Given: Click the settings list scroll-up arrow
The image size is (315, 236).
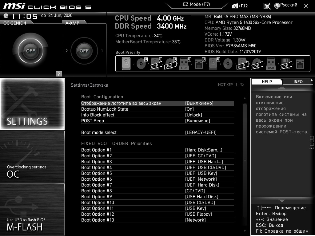Looking at the screenshot, I should click(x=245, y=98).
